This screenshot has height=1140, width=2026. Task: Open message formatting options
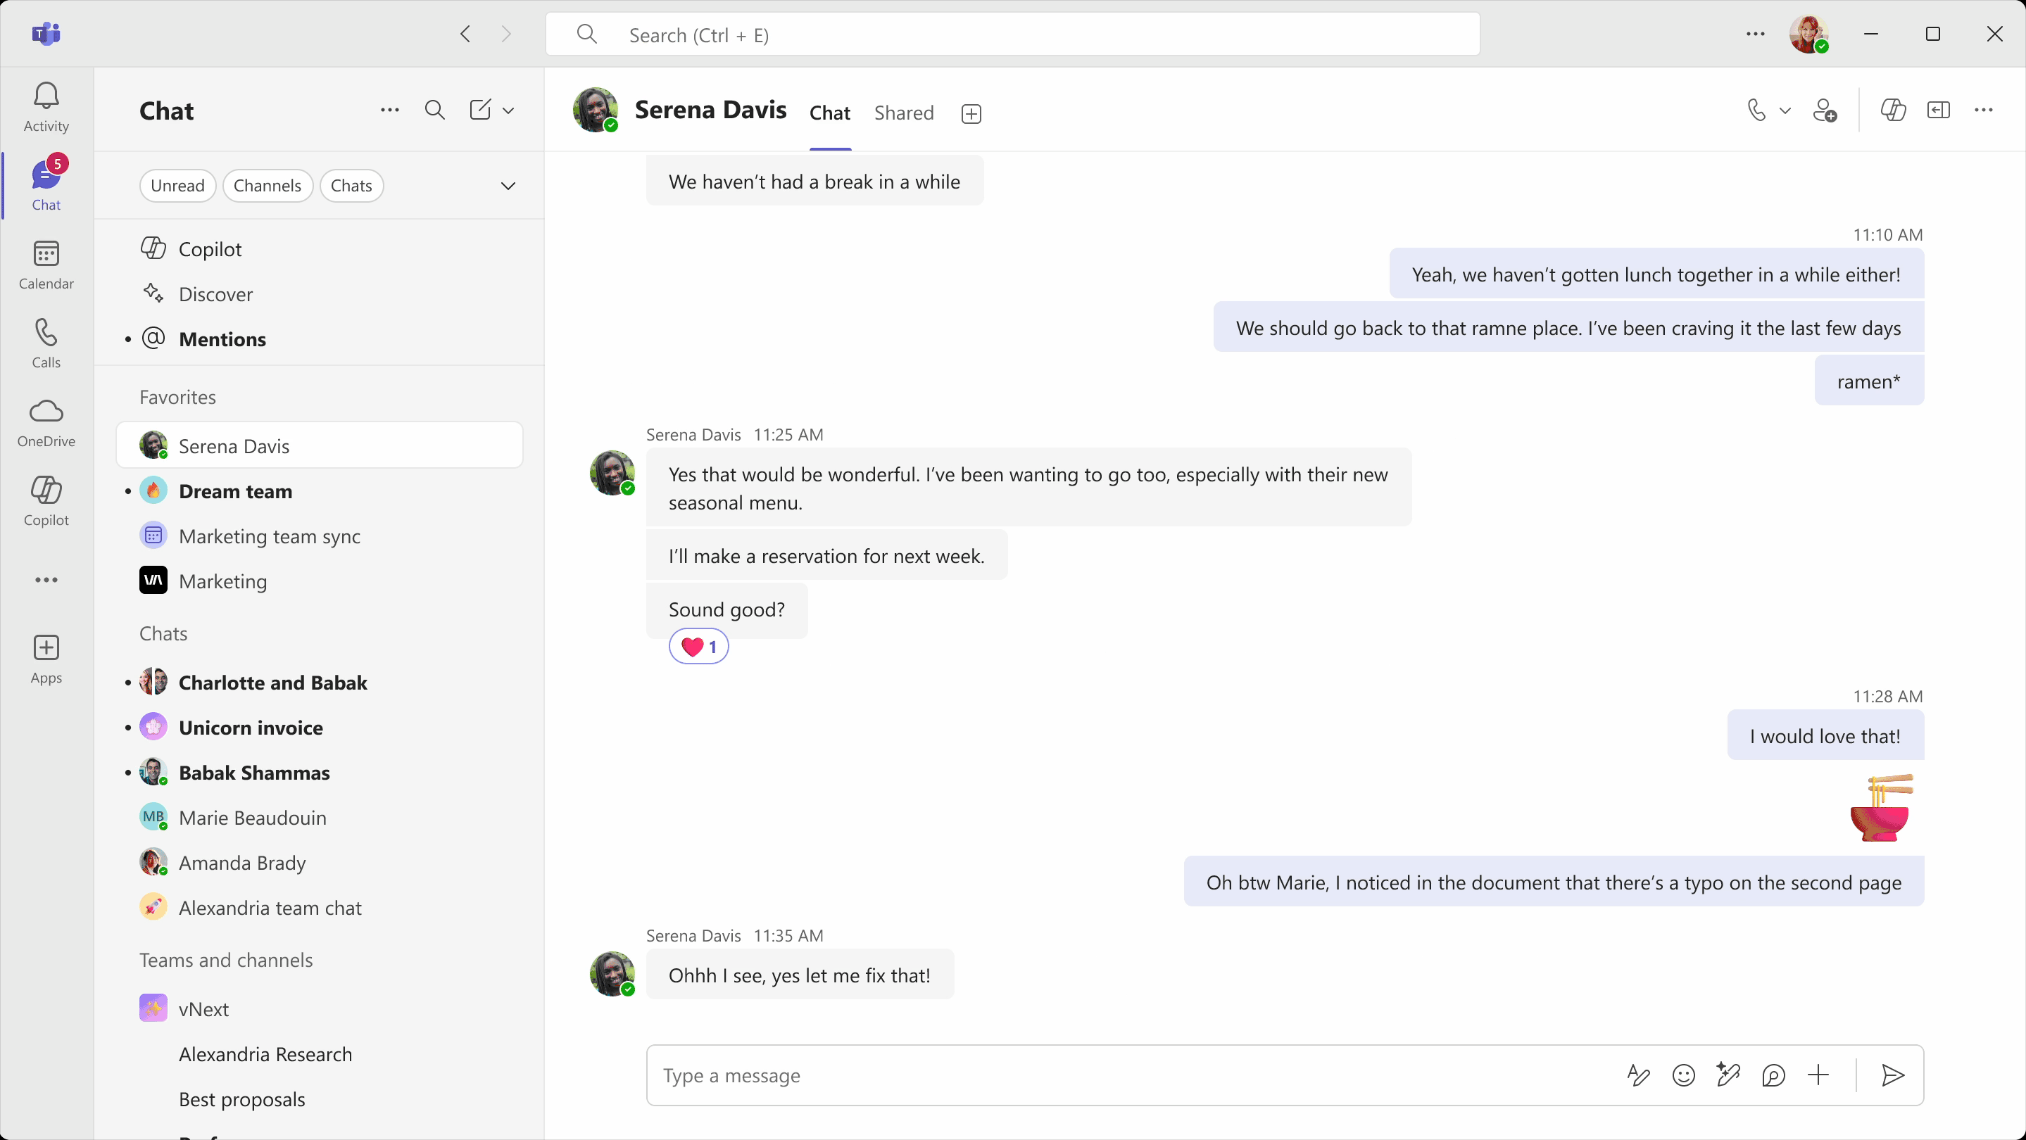point(1638,1075)
